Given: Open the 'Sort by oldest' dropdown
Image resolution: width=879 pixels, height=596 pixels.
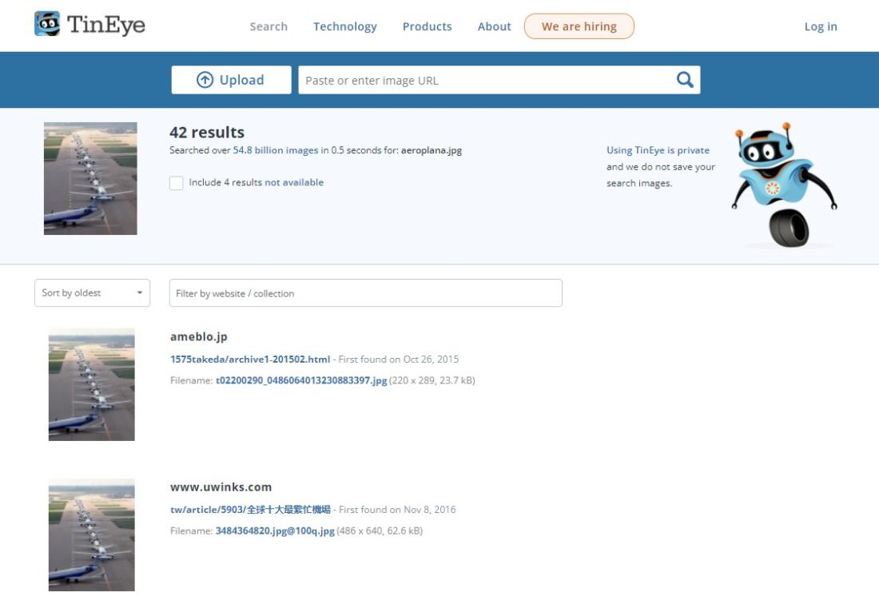Looking at the screenshot, I should 93,292.
